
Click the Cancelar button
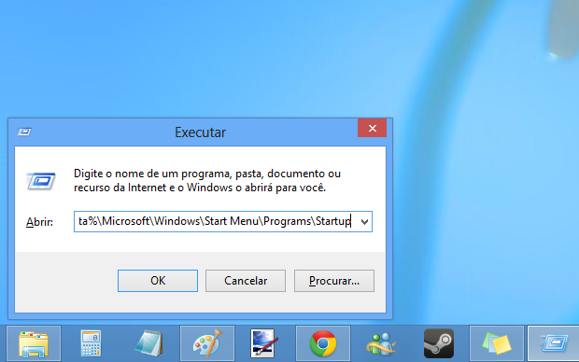[246, 281]
